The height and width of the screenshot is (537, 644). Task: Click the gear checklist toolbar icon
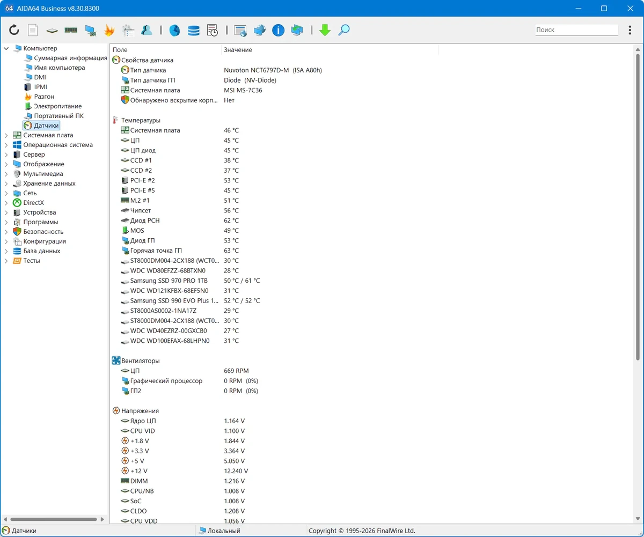tap(128, 30)
